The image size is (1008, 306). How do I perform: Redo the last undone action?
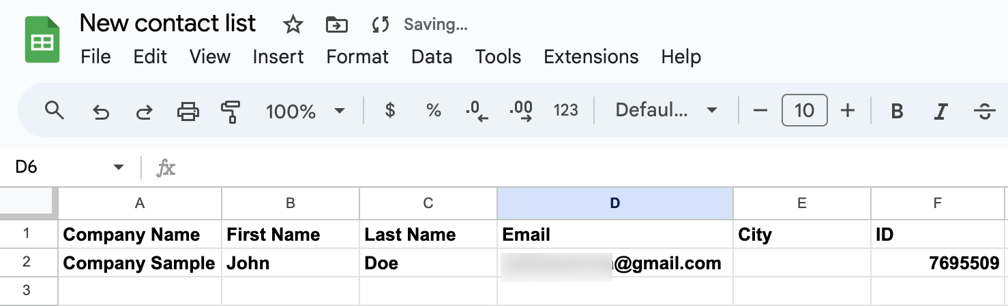click(144, 111)
